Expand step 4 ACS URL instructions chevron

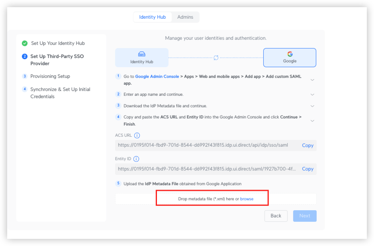(312, 121)
